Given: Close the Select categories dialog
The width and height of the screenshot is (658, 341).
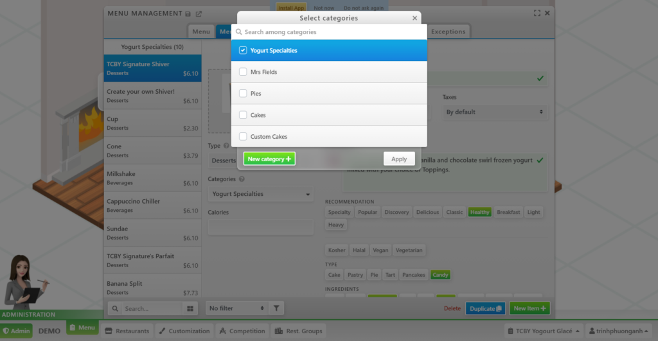Looking at the screenshot, I should pyautogui.click(x=414, y=19).
